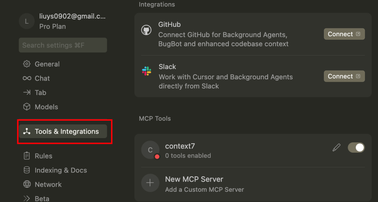This screenshot has height=202, width=378.
Task: Click the plus icon for New MCP Server
Action: tap(150, 183)
